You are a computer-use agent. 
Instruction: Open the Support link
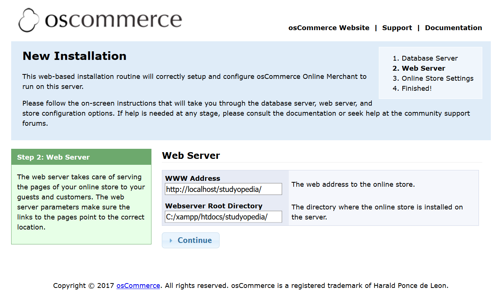pos(397,28)
